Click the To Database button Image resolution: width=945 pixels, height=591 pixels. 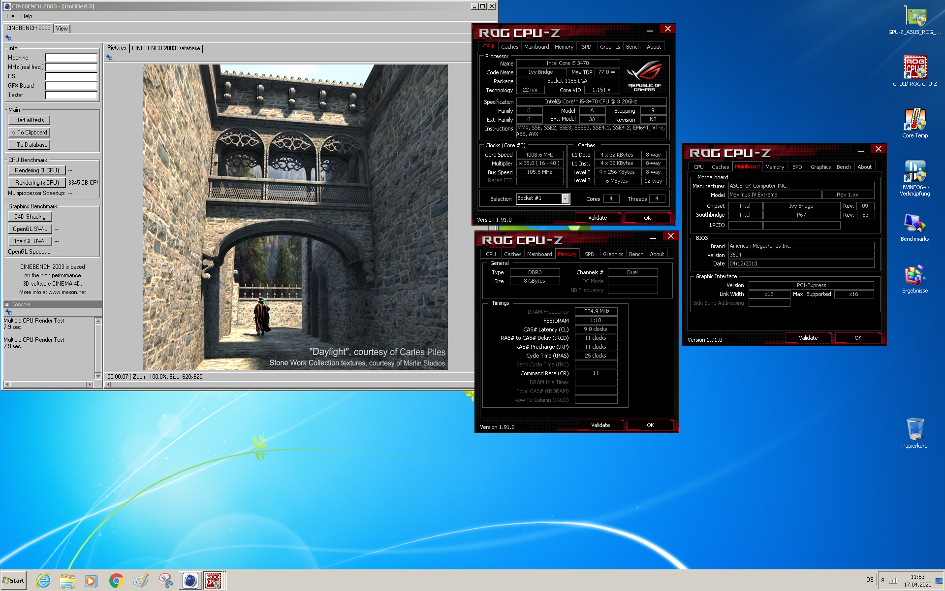29,145
